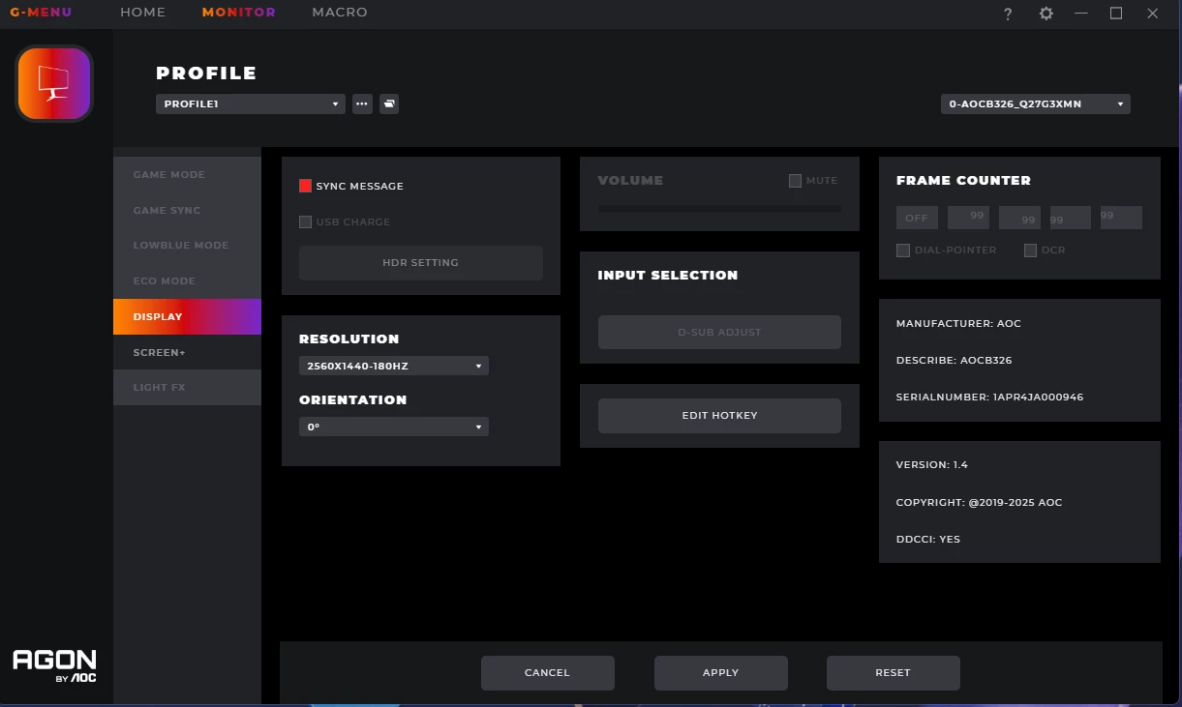The height and width of the screenshot is (707, 1182).
Task: Enable the Dial-Pointer checkbox
Action: [903, 250]
